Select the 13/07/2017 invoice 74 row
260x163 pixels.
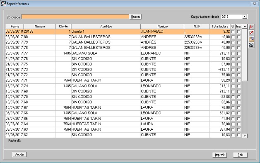(x=118, y=86)
